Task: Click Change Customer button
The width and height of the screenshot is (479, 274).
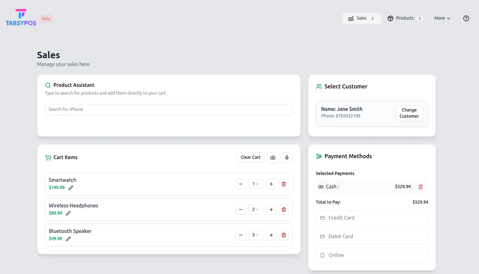Action: (409, 113)
